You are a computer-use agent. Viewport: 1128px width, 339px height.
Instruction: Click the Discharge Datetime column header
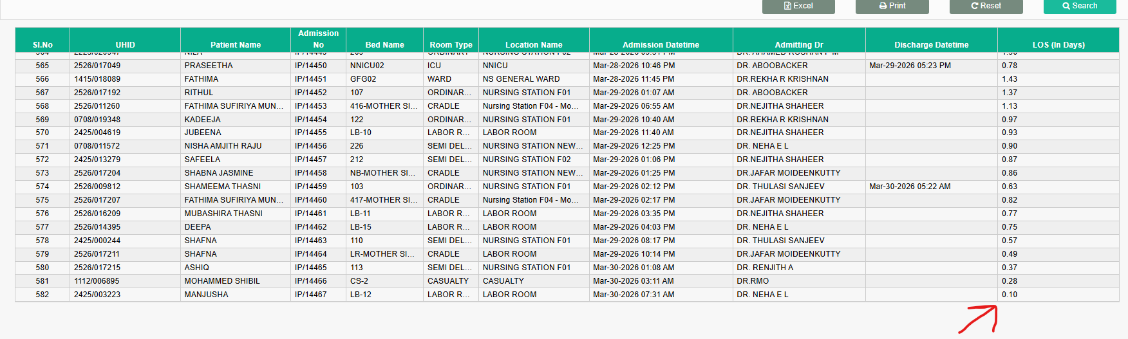click(931, 44)
